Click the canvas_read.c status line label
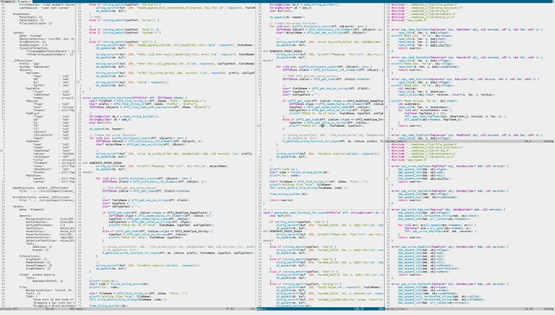This screenshot has width=555, height=315. pyautogui.click(x=395, y=141)
